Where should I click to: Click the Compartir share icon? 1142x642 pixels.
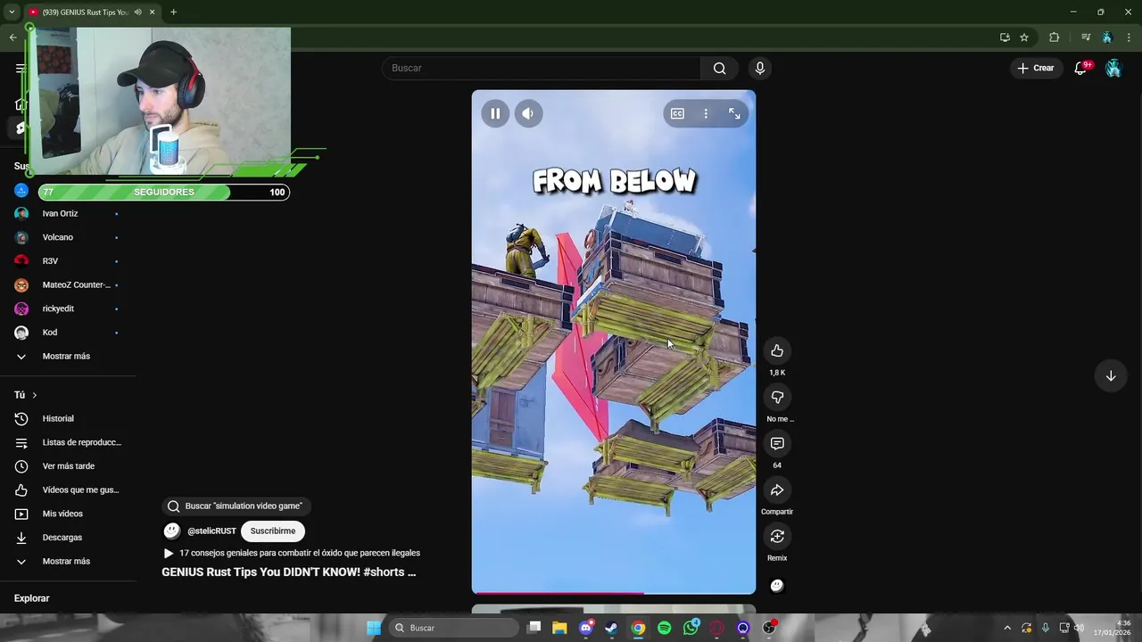777,490
